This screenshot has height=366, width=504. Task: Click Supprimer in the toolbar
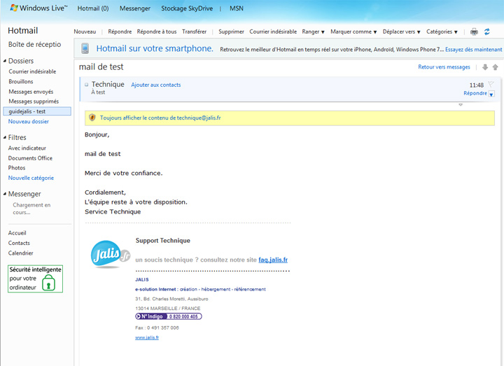pos(231,31)
